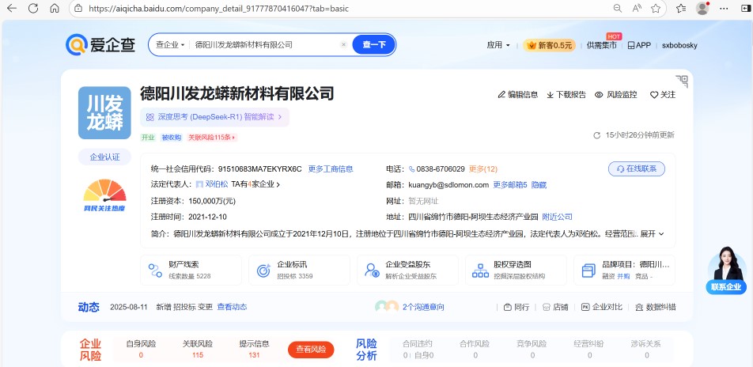
Task: Click the 查看风险 button
Action: point(311,350)
